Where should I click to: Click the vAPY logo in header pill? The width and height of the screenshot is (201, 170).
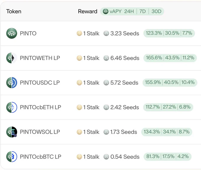[106, 12]
